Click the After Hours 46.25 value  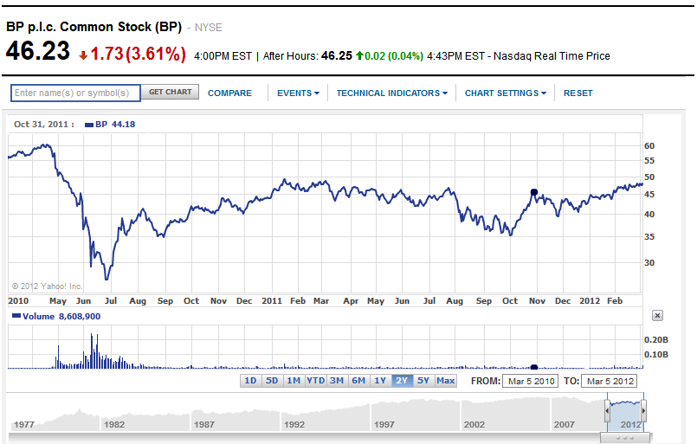coord(337,56)
